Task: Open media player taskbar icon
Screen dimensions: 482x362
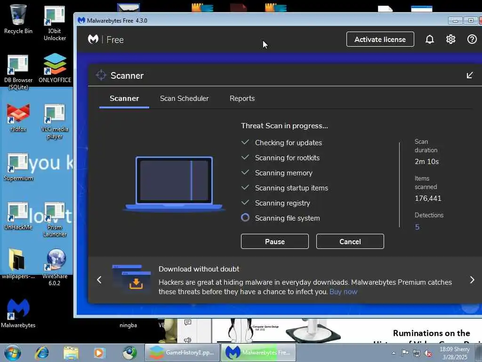Action: (x=99, y=353)
